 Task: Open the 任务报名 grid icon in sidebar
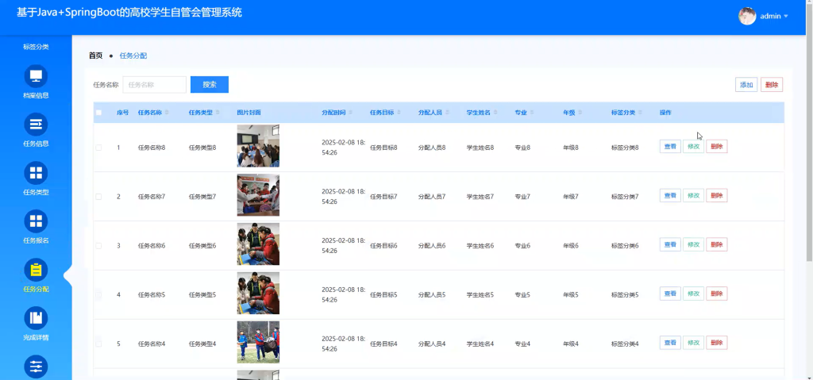click(x=36, y=221)
